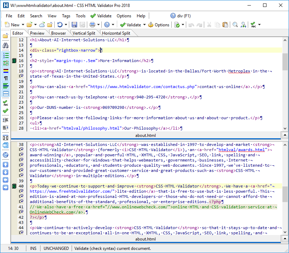Click the Save file icon
Screen dimensions: 289x253
(x=74, y=25)
